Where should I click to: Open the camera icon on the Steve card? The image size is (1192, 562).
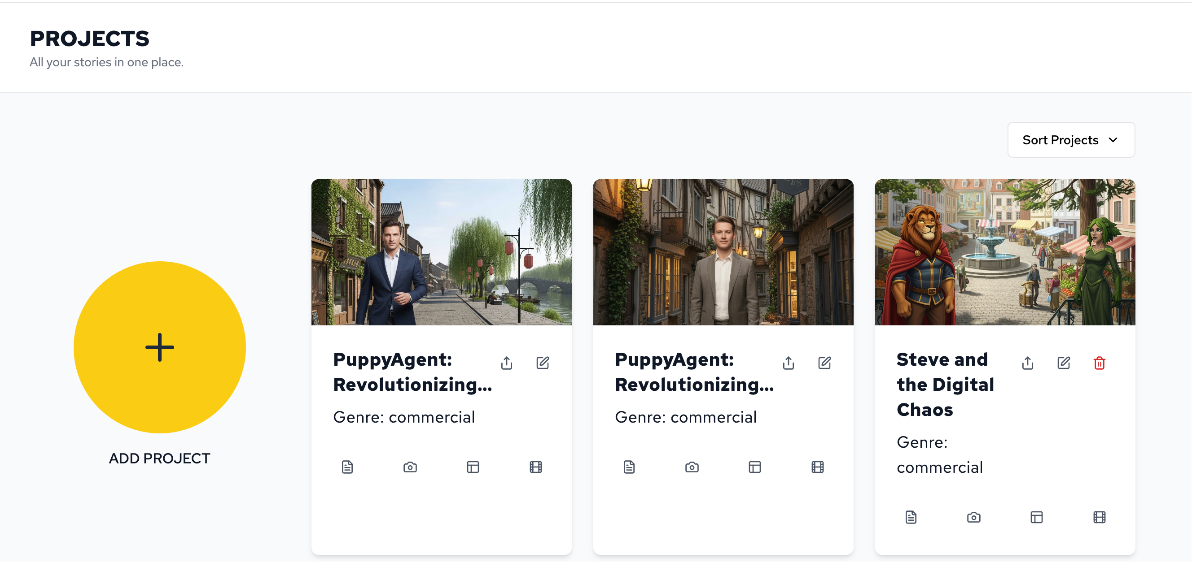973,517
